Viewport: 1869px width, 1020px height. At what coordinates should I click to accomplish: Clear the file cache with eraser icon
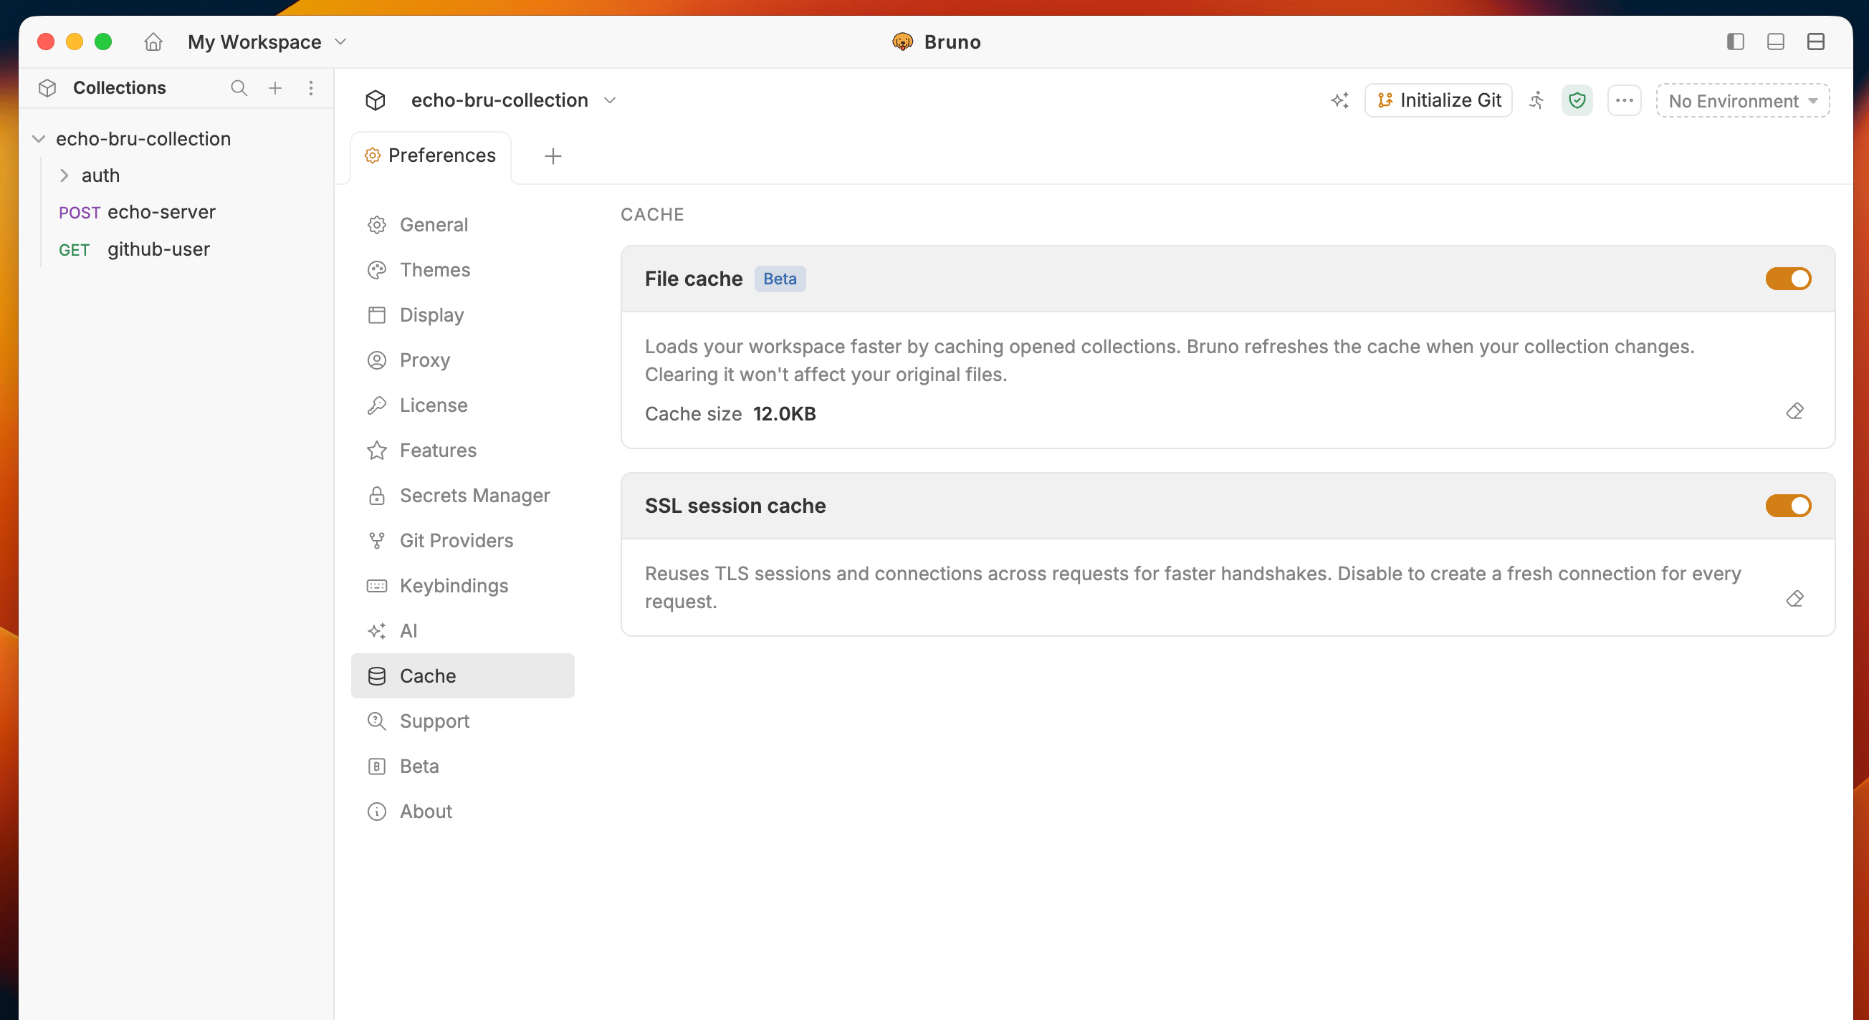[x=1794, y=411]
